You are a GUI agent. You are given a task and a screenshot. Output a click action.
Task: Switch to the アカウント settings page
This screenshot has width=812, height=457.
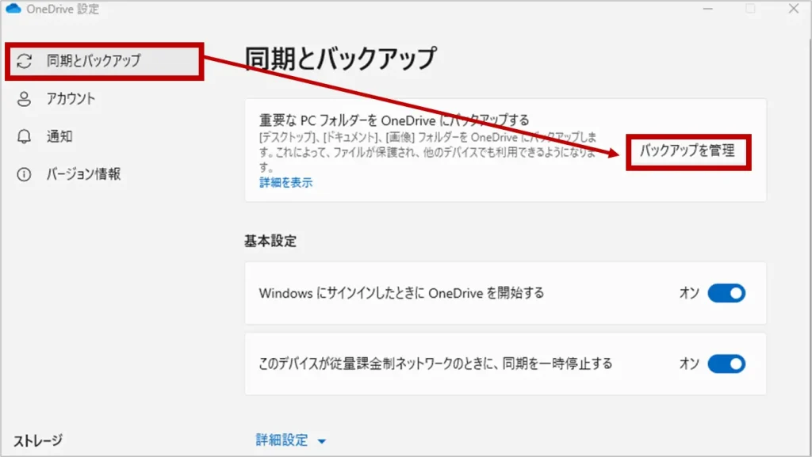[71, 99]
